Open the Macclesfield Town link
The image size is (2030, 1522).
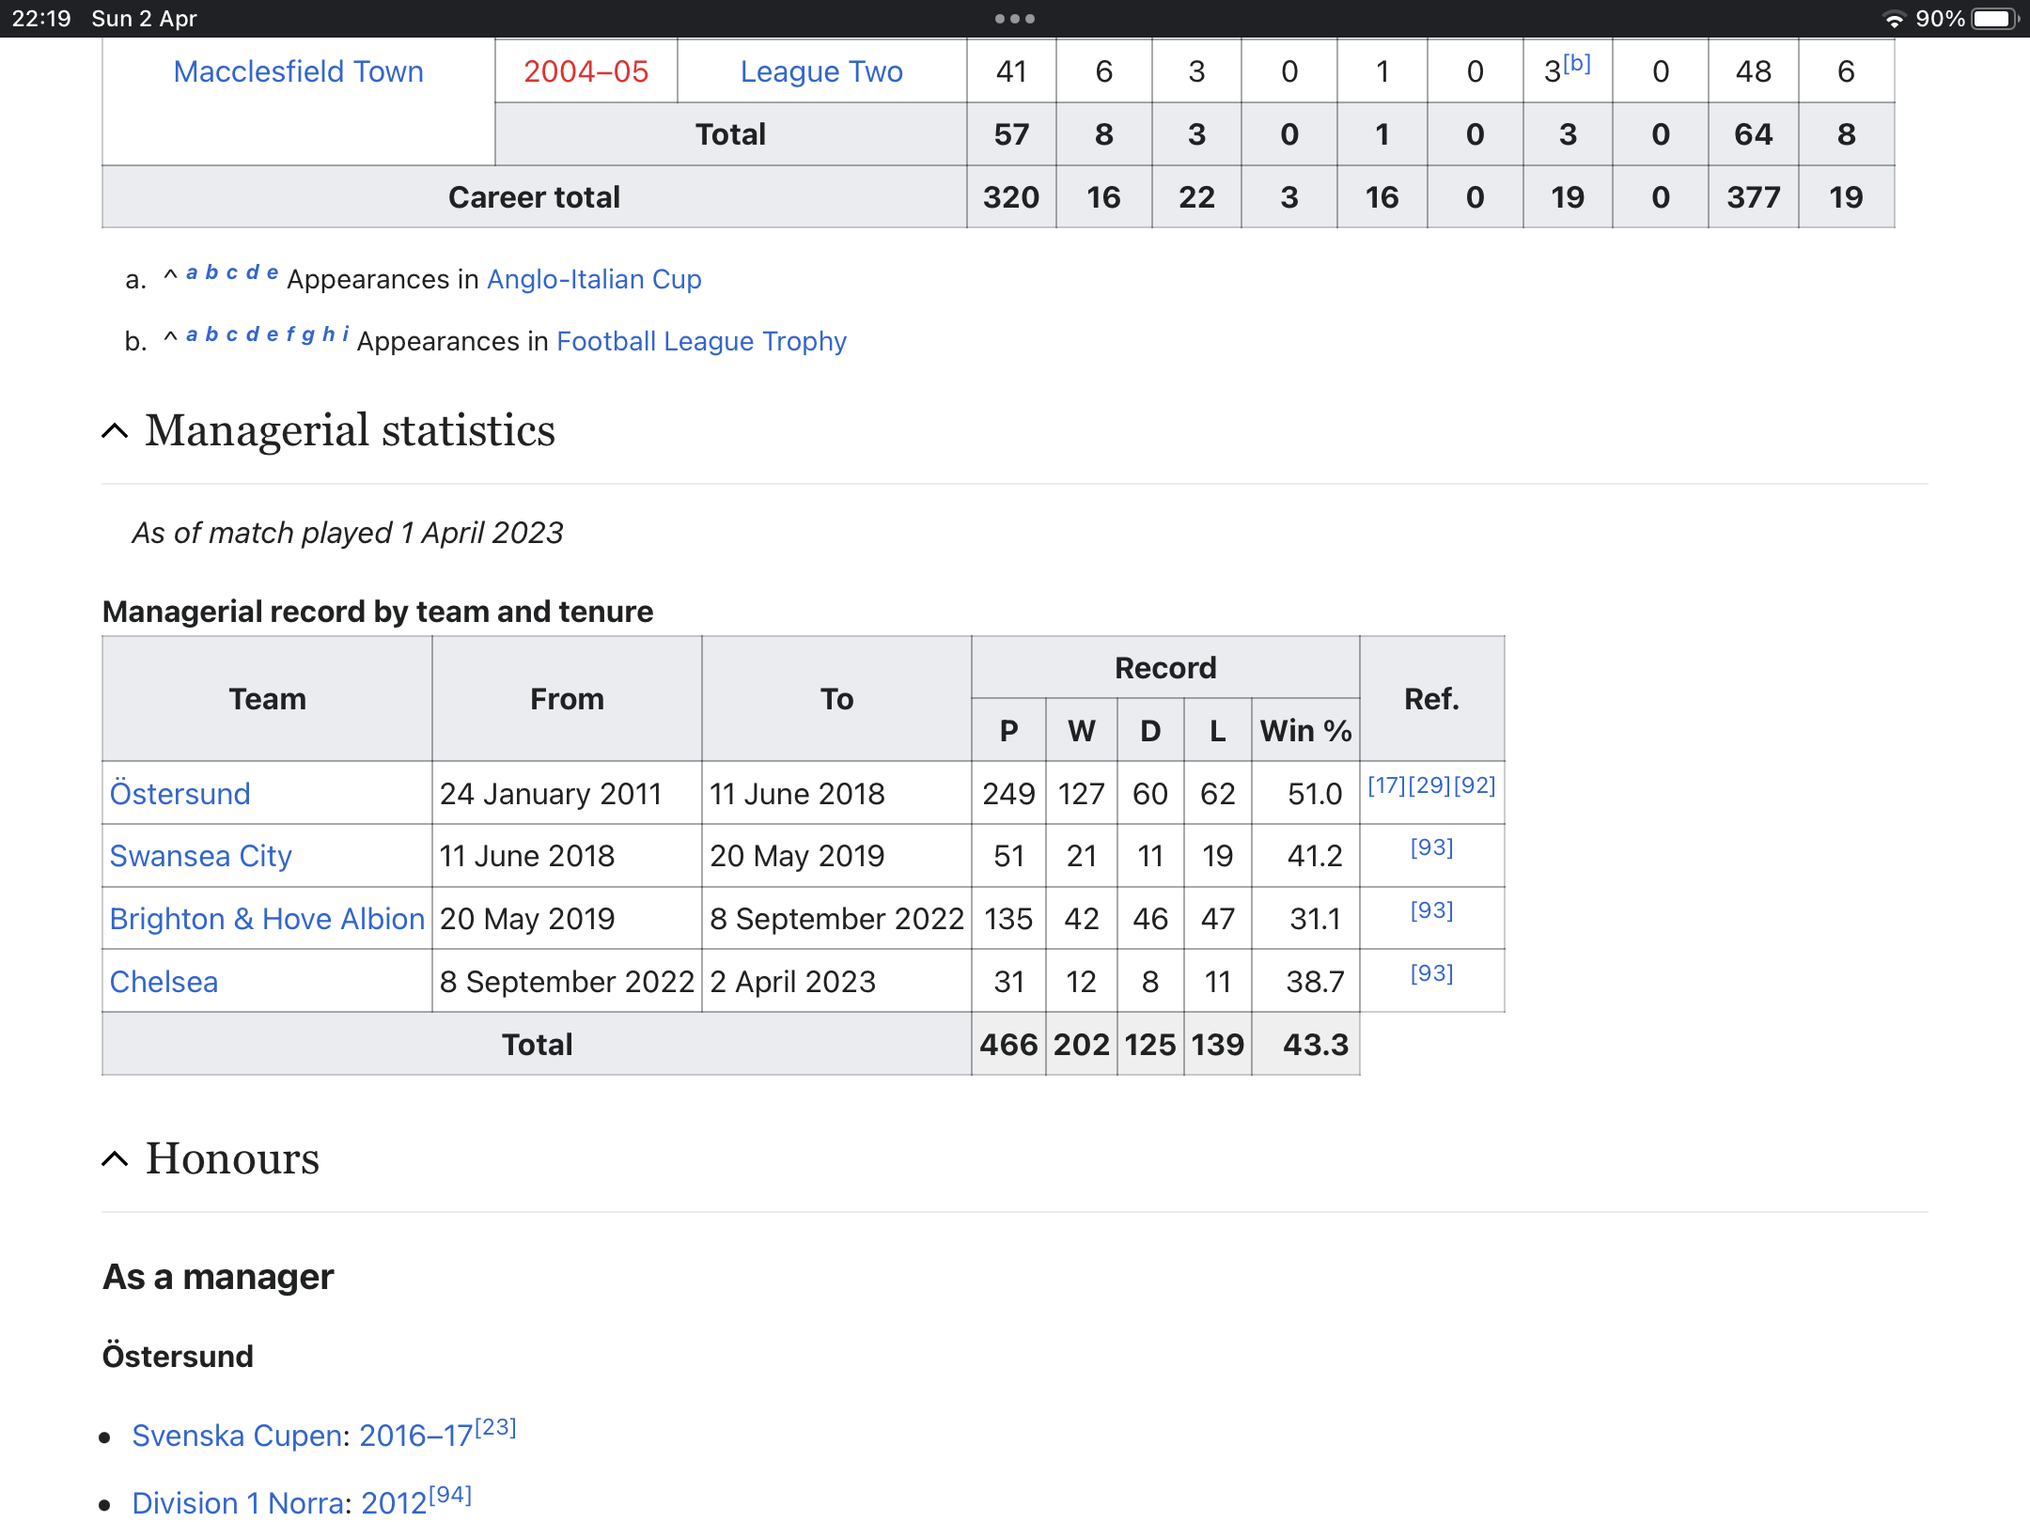coord(298,71)
